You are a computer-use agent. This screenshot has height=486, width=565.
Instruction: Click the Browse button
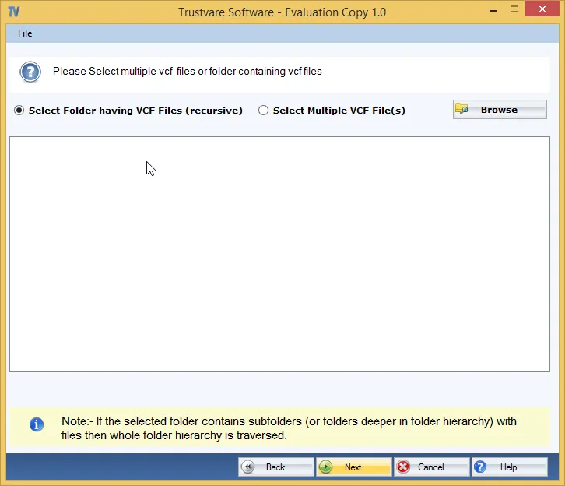coord(500,110)
